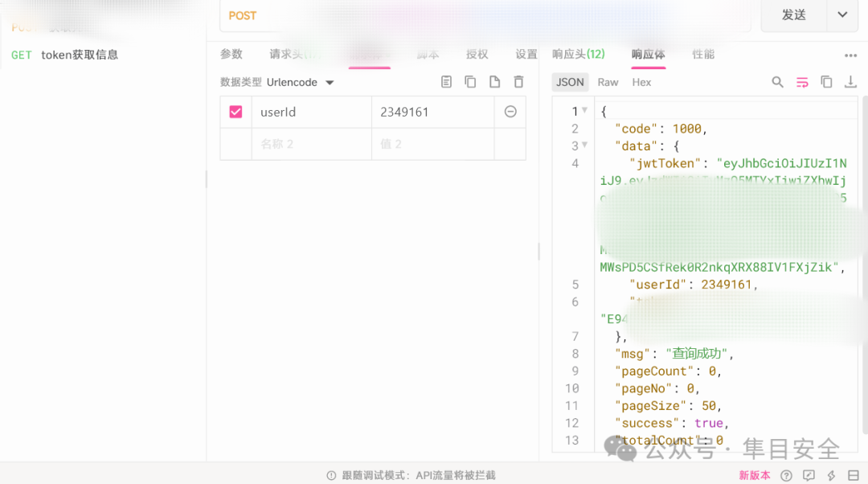Collapse the JSON root at line 1
The width and height of the screenshot is (868, 484).
coord(584,110)
